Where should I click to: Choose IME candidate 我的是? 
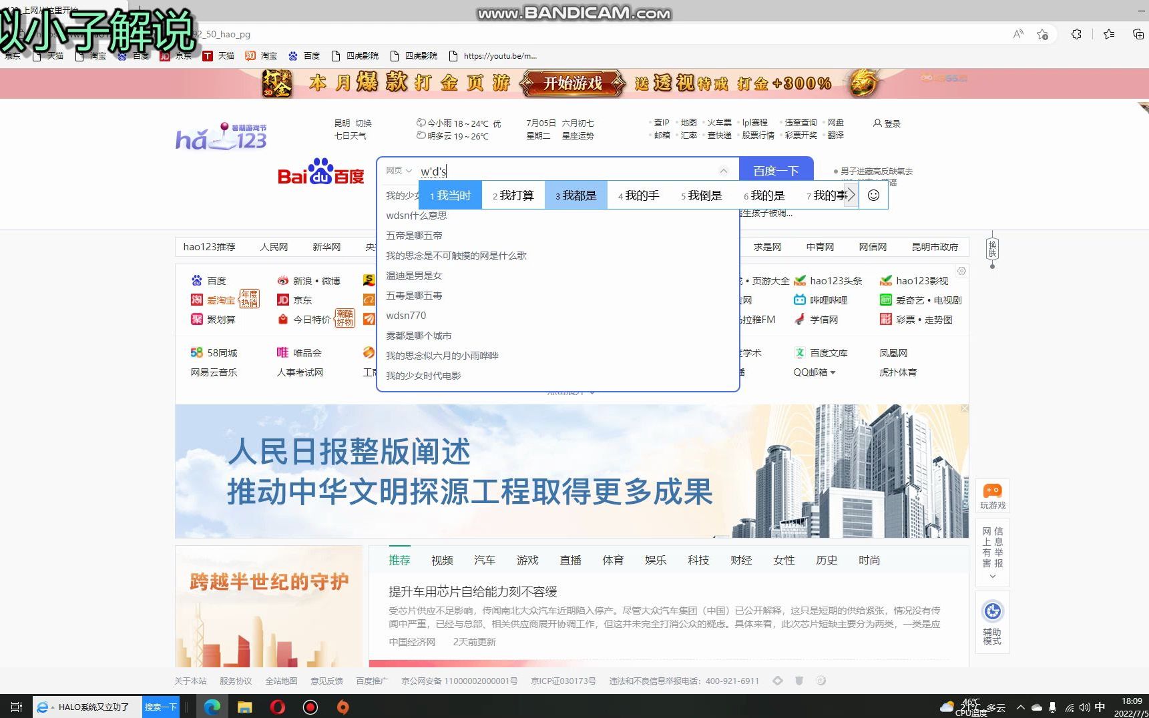point(764,196)
